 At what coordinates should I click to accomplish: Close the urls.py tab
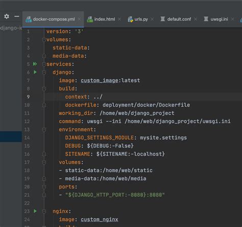152,19
